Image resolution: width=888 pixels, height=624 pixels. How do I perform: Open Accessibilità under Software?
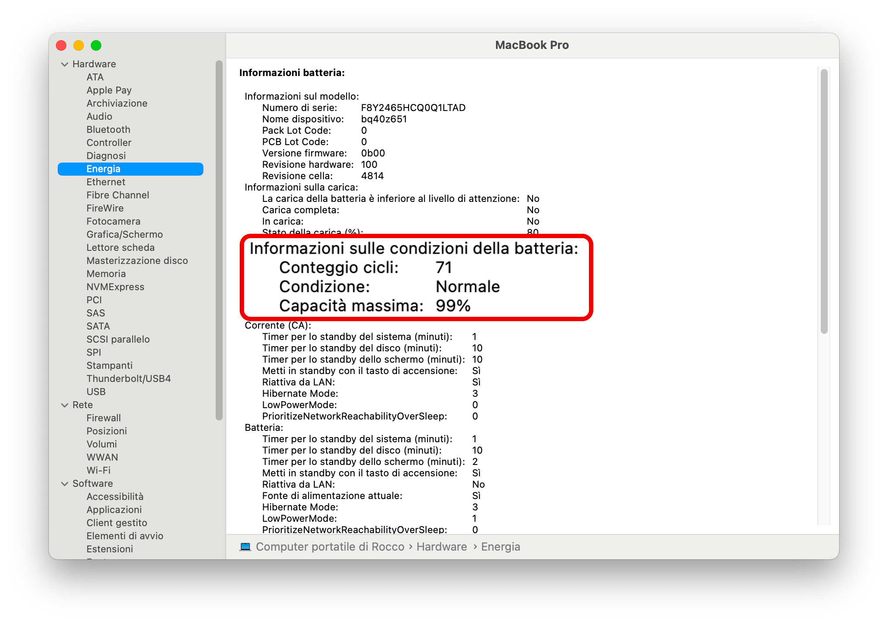click(115, 497)
